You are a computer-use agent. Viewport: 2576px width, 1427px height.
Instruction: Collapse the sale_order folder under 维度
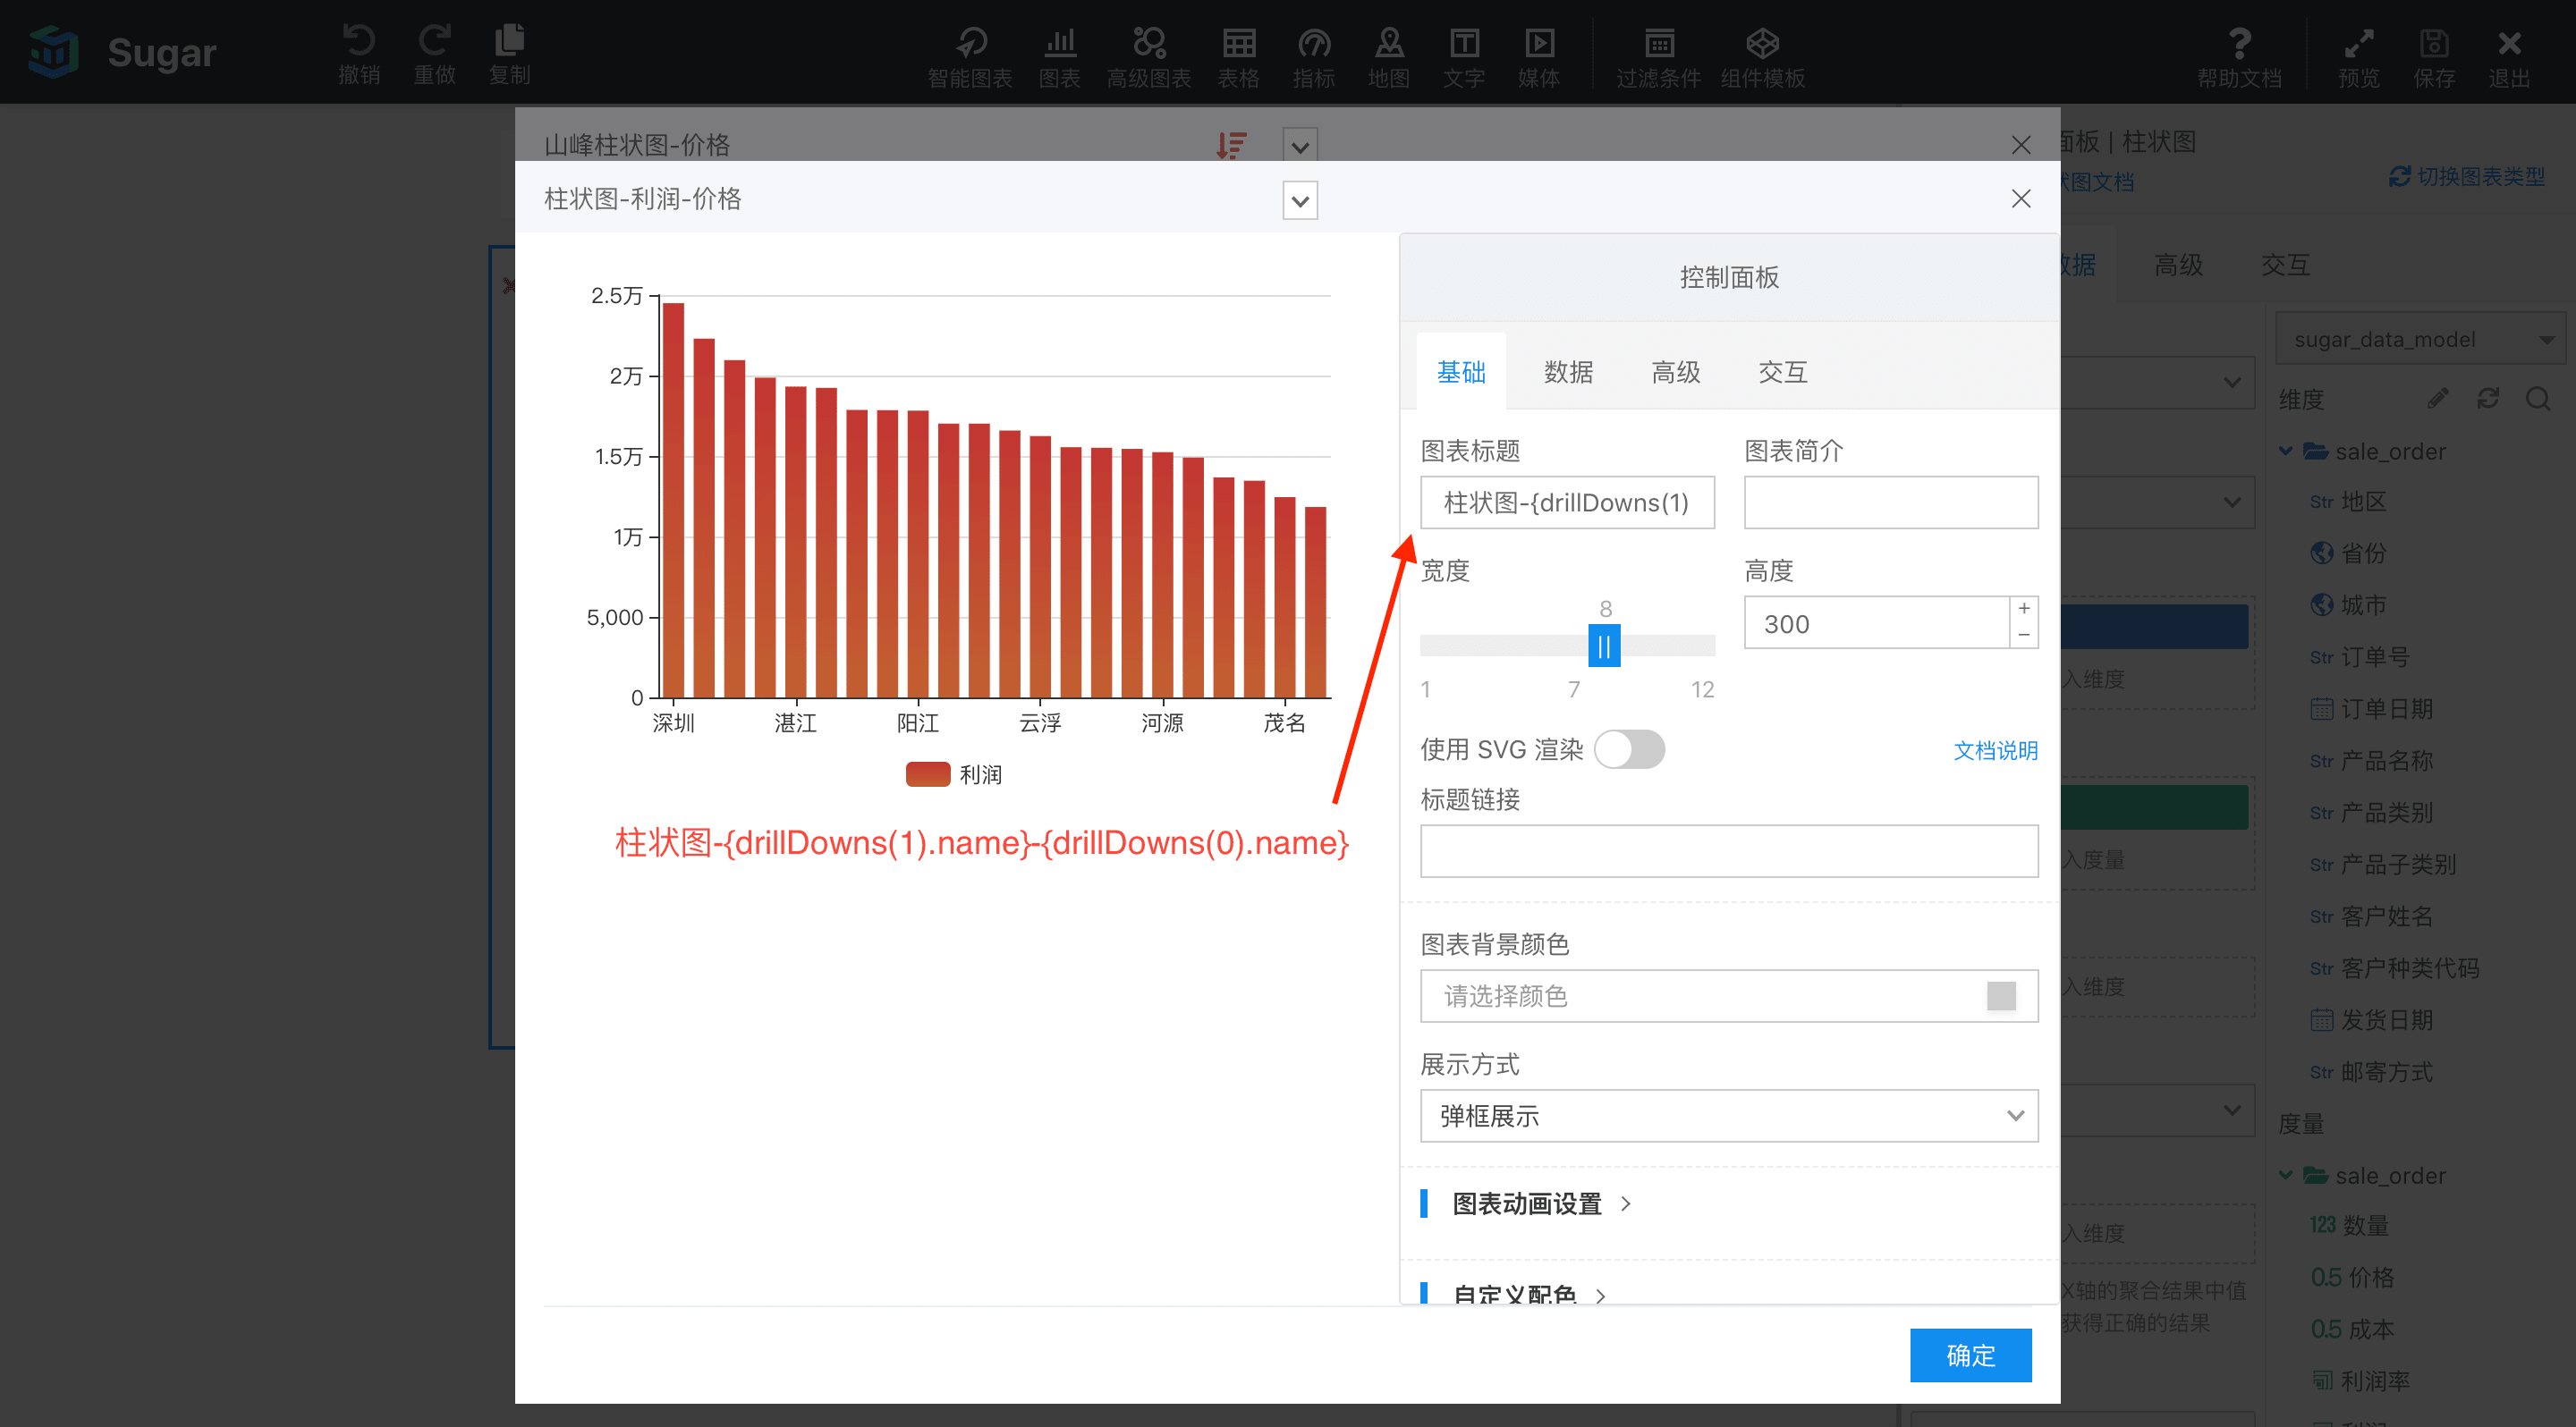(x=2285, y=451)
